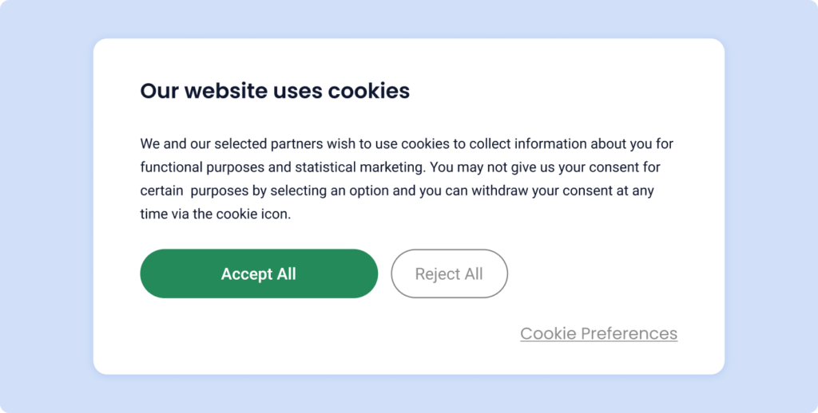Click the text "time via the cookie icon."

pos(216,214)
